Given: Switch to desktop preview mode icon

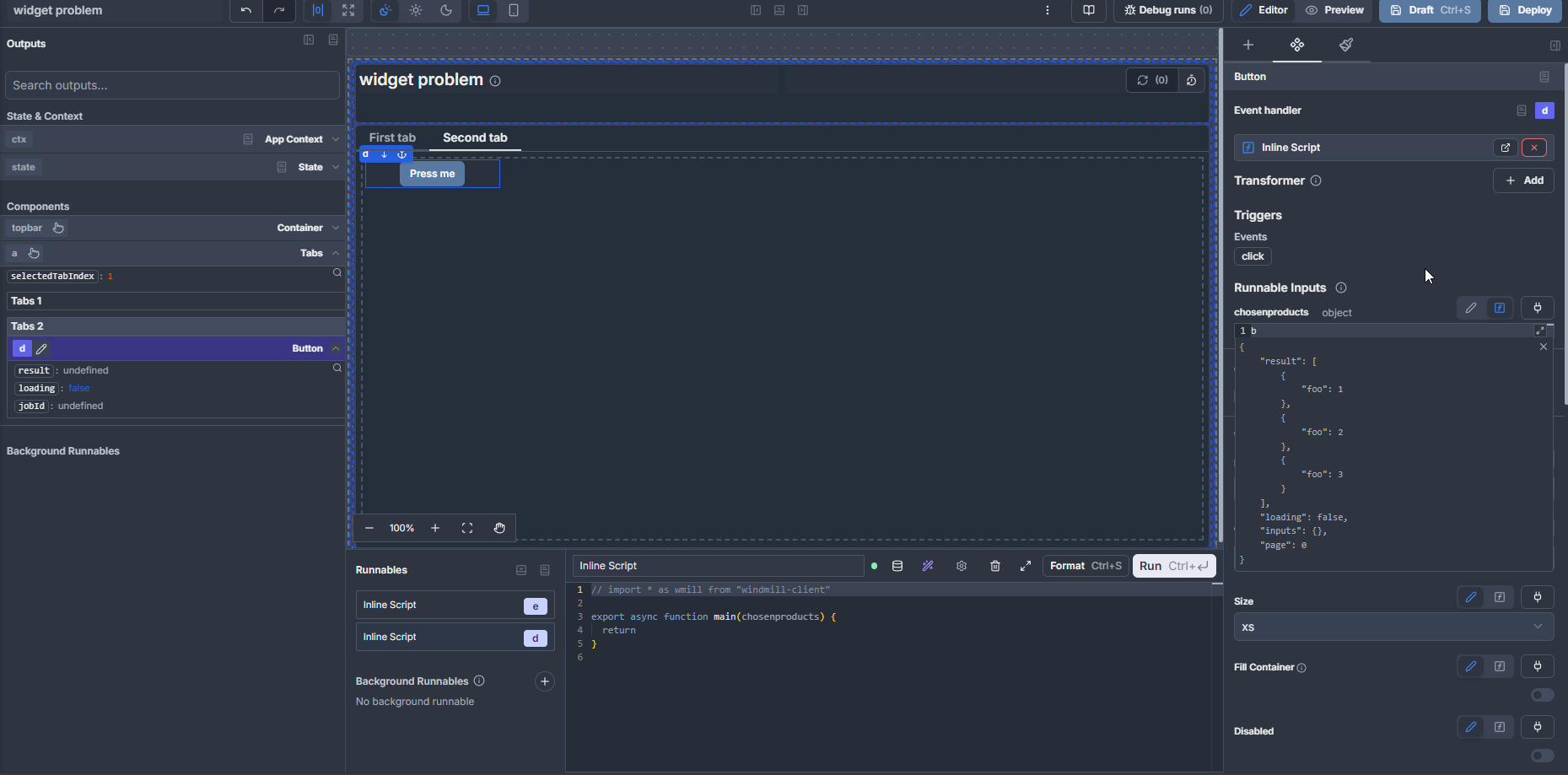Looking at the screenshot, I should click(x=483, y=10).
